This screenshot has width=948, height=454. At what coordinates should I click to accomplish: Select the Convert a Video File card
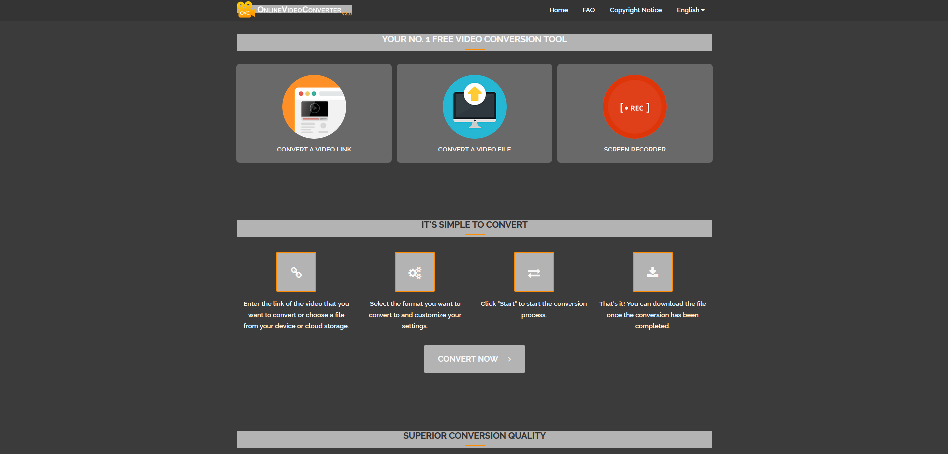pyautogui.click(x=474, y=113)
